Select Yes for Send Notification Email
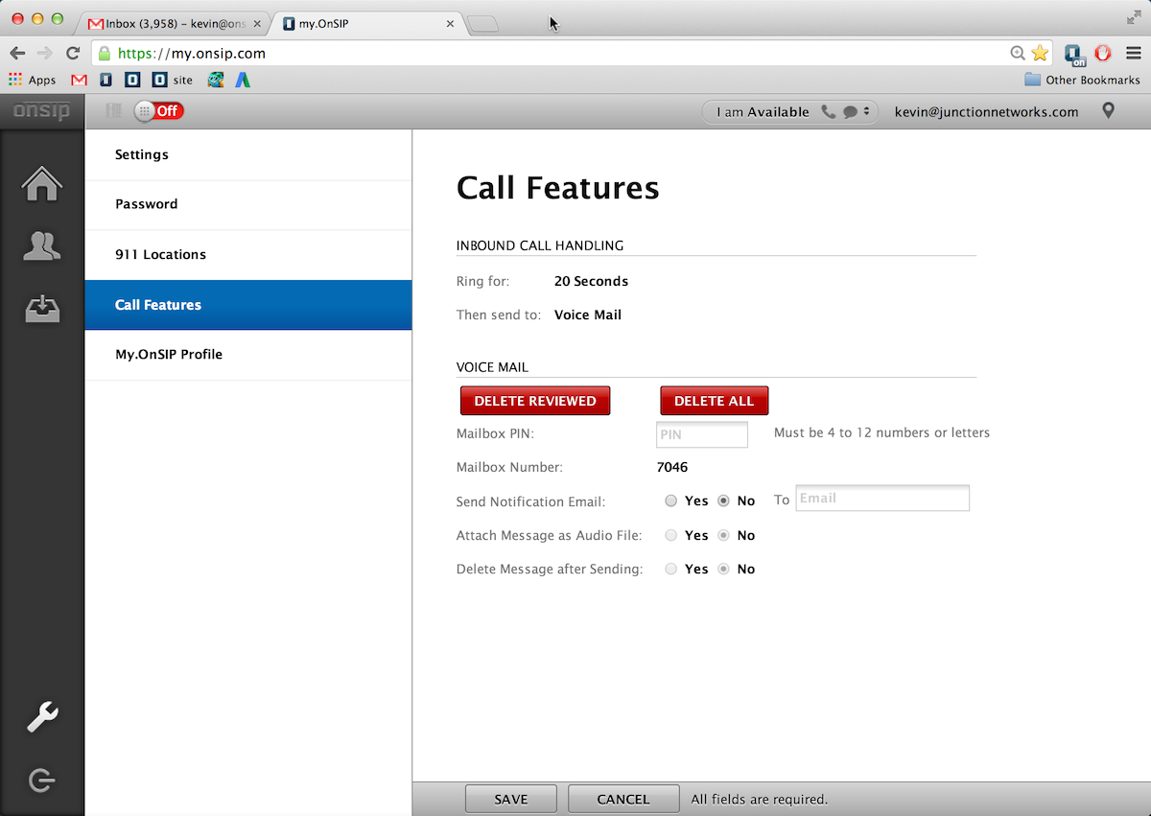The image size is (1151, 816). 671,501
